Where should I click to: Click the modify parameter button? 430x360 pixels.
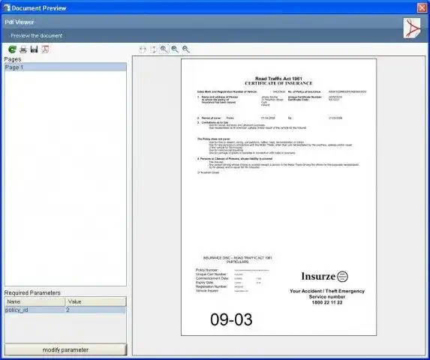pos(65,349)
